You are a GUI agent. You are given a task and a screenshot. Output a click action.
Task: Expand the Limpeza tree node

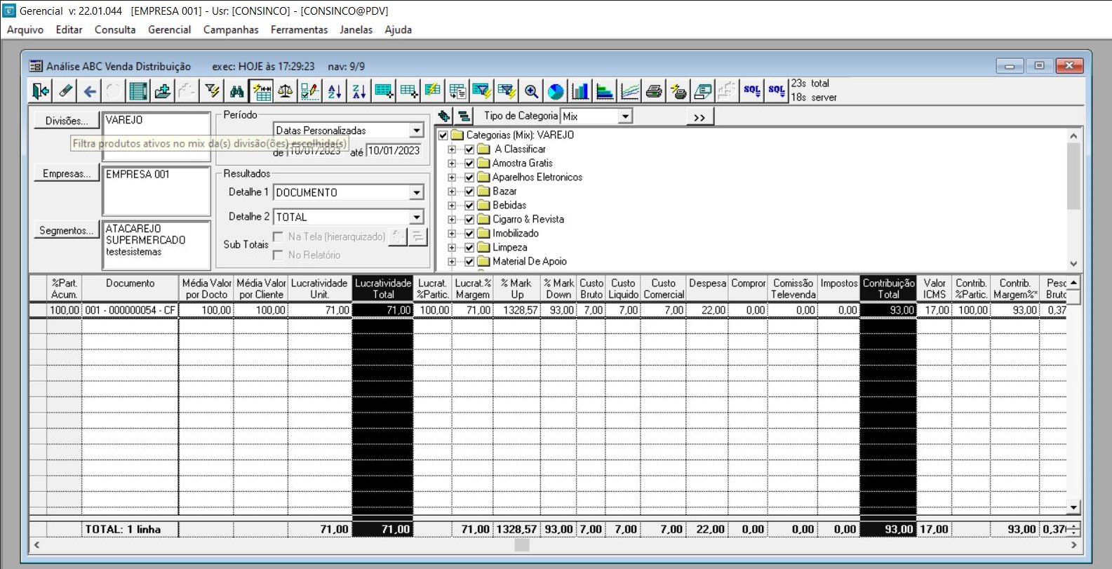[x=452, y=248]
